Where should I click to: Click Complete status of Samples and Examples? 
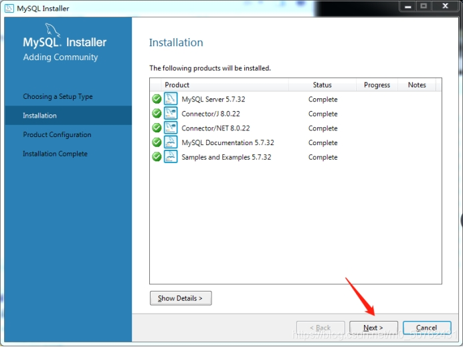pos(323,157)
